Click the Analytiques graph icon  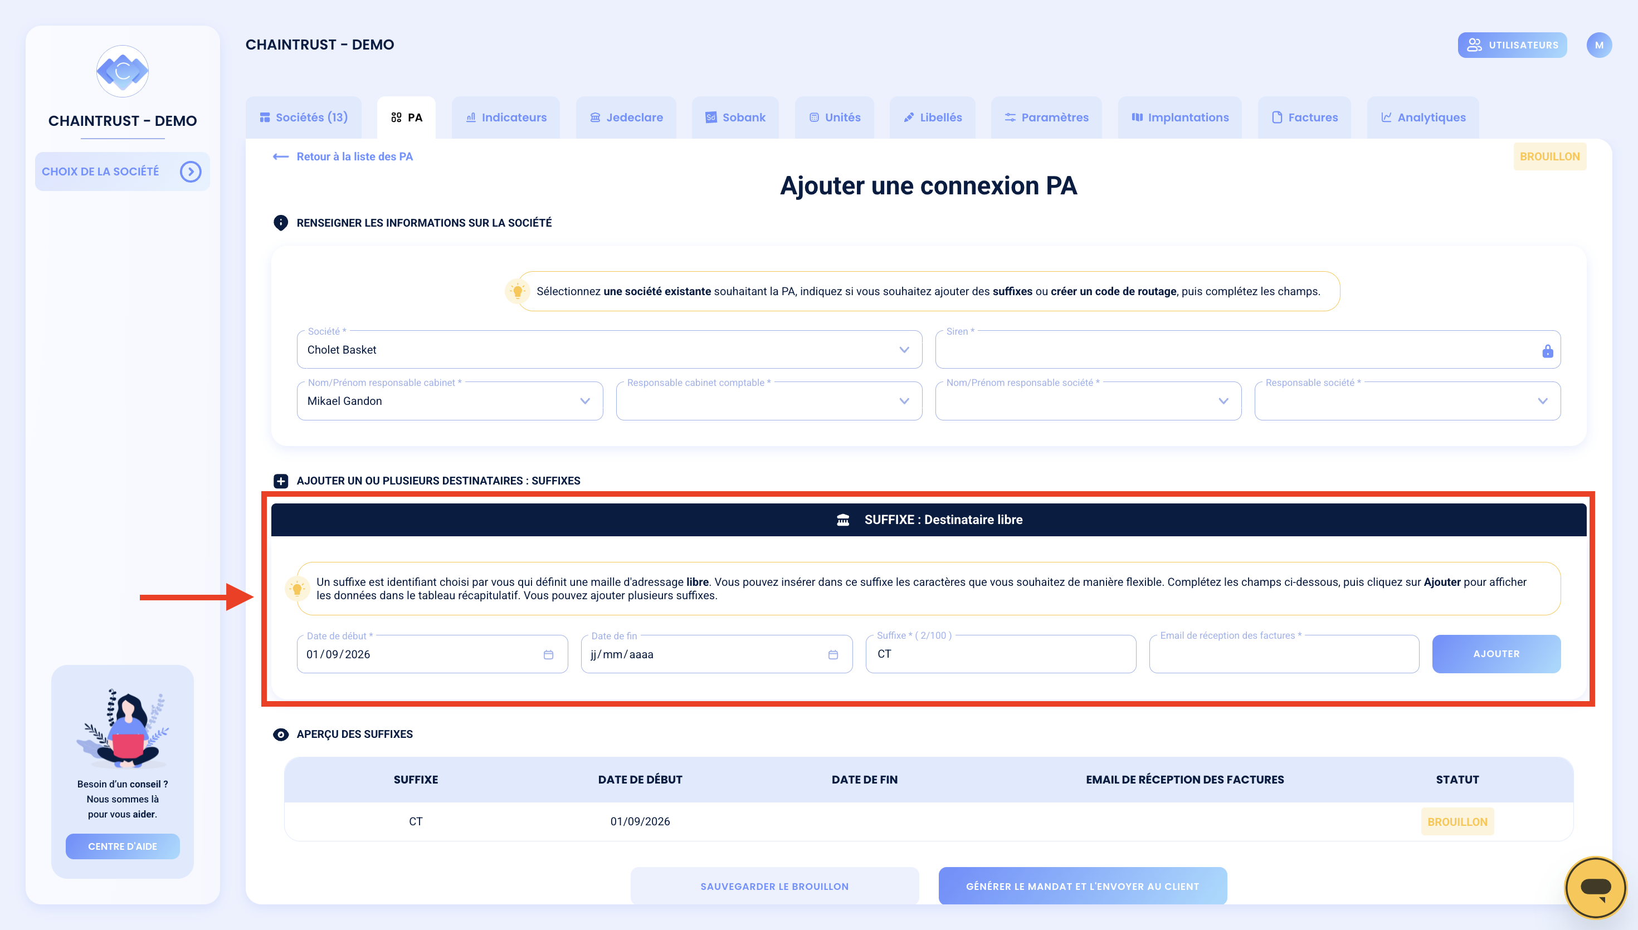[1386, 118]
